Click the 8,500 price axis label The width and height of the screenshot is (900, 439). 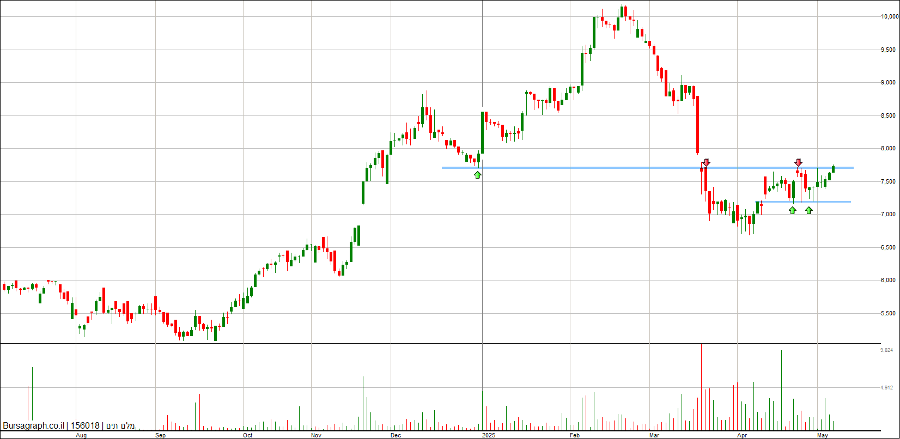coord(888,115)
